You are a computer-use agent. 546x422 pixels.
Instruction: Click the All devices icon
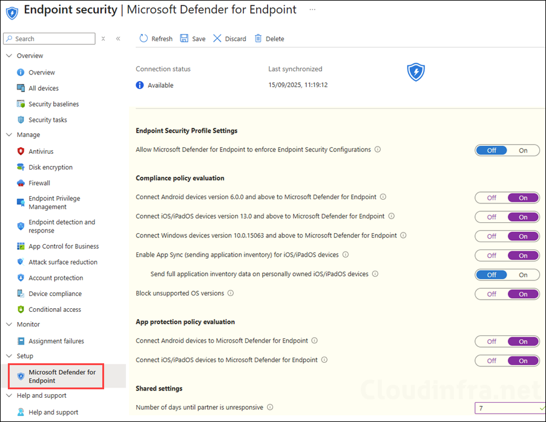coord(21,88)
